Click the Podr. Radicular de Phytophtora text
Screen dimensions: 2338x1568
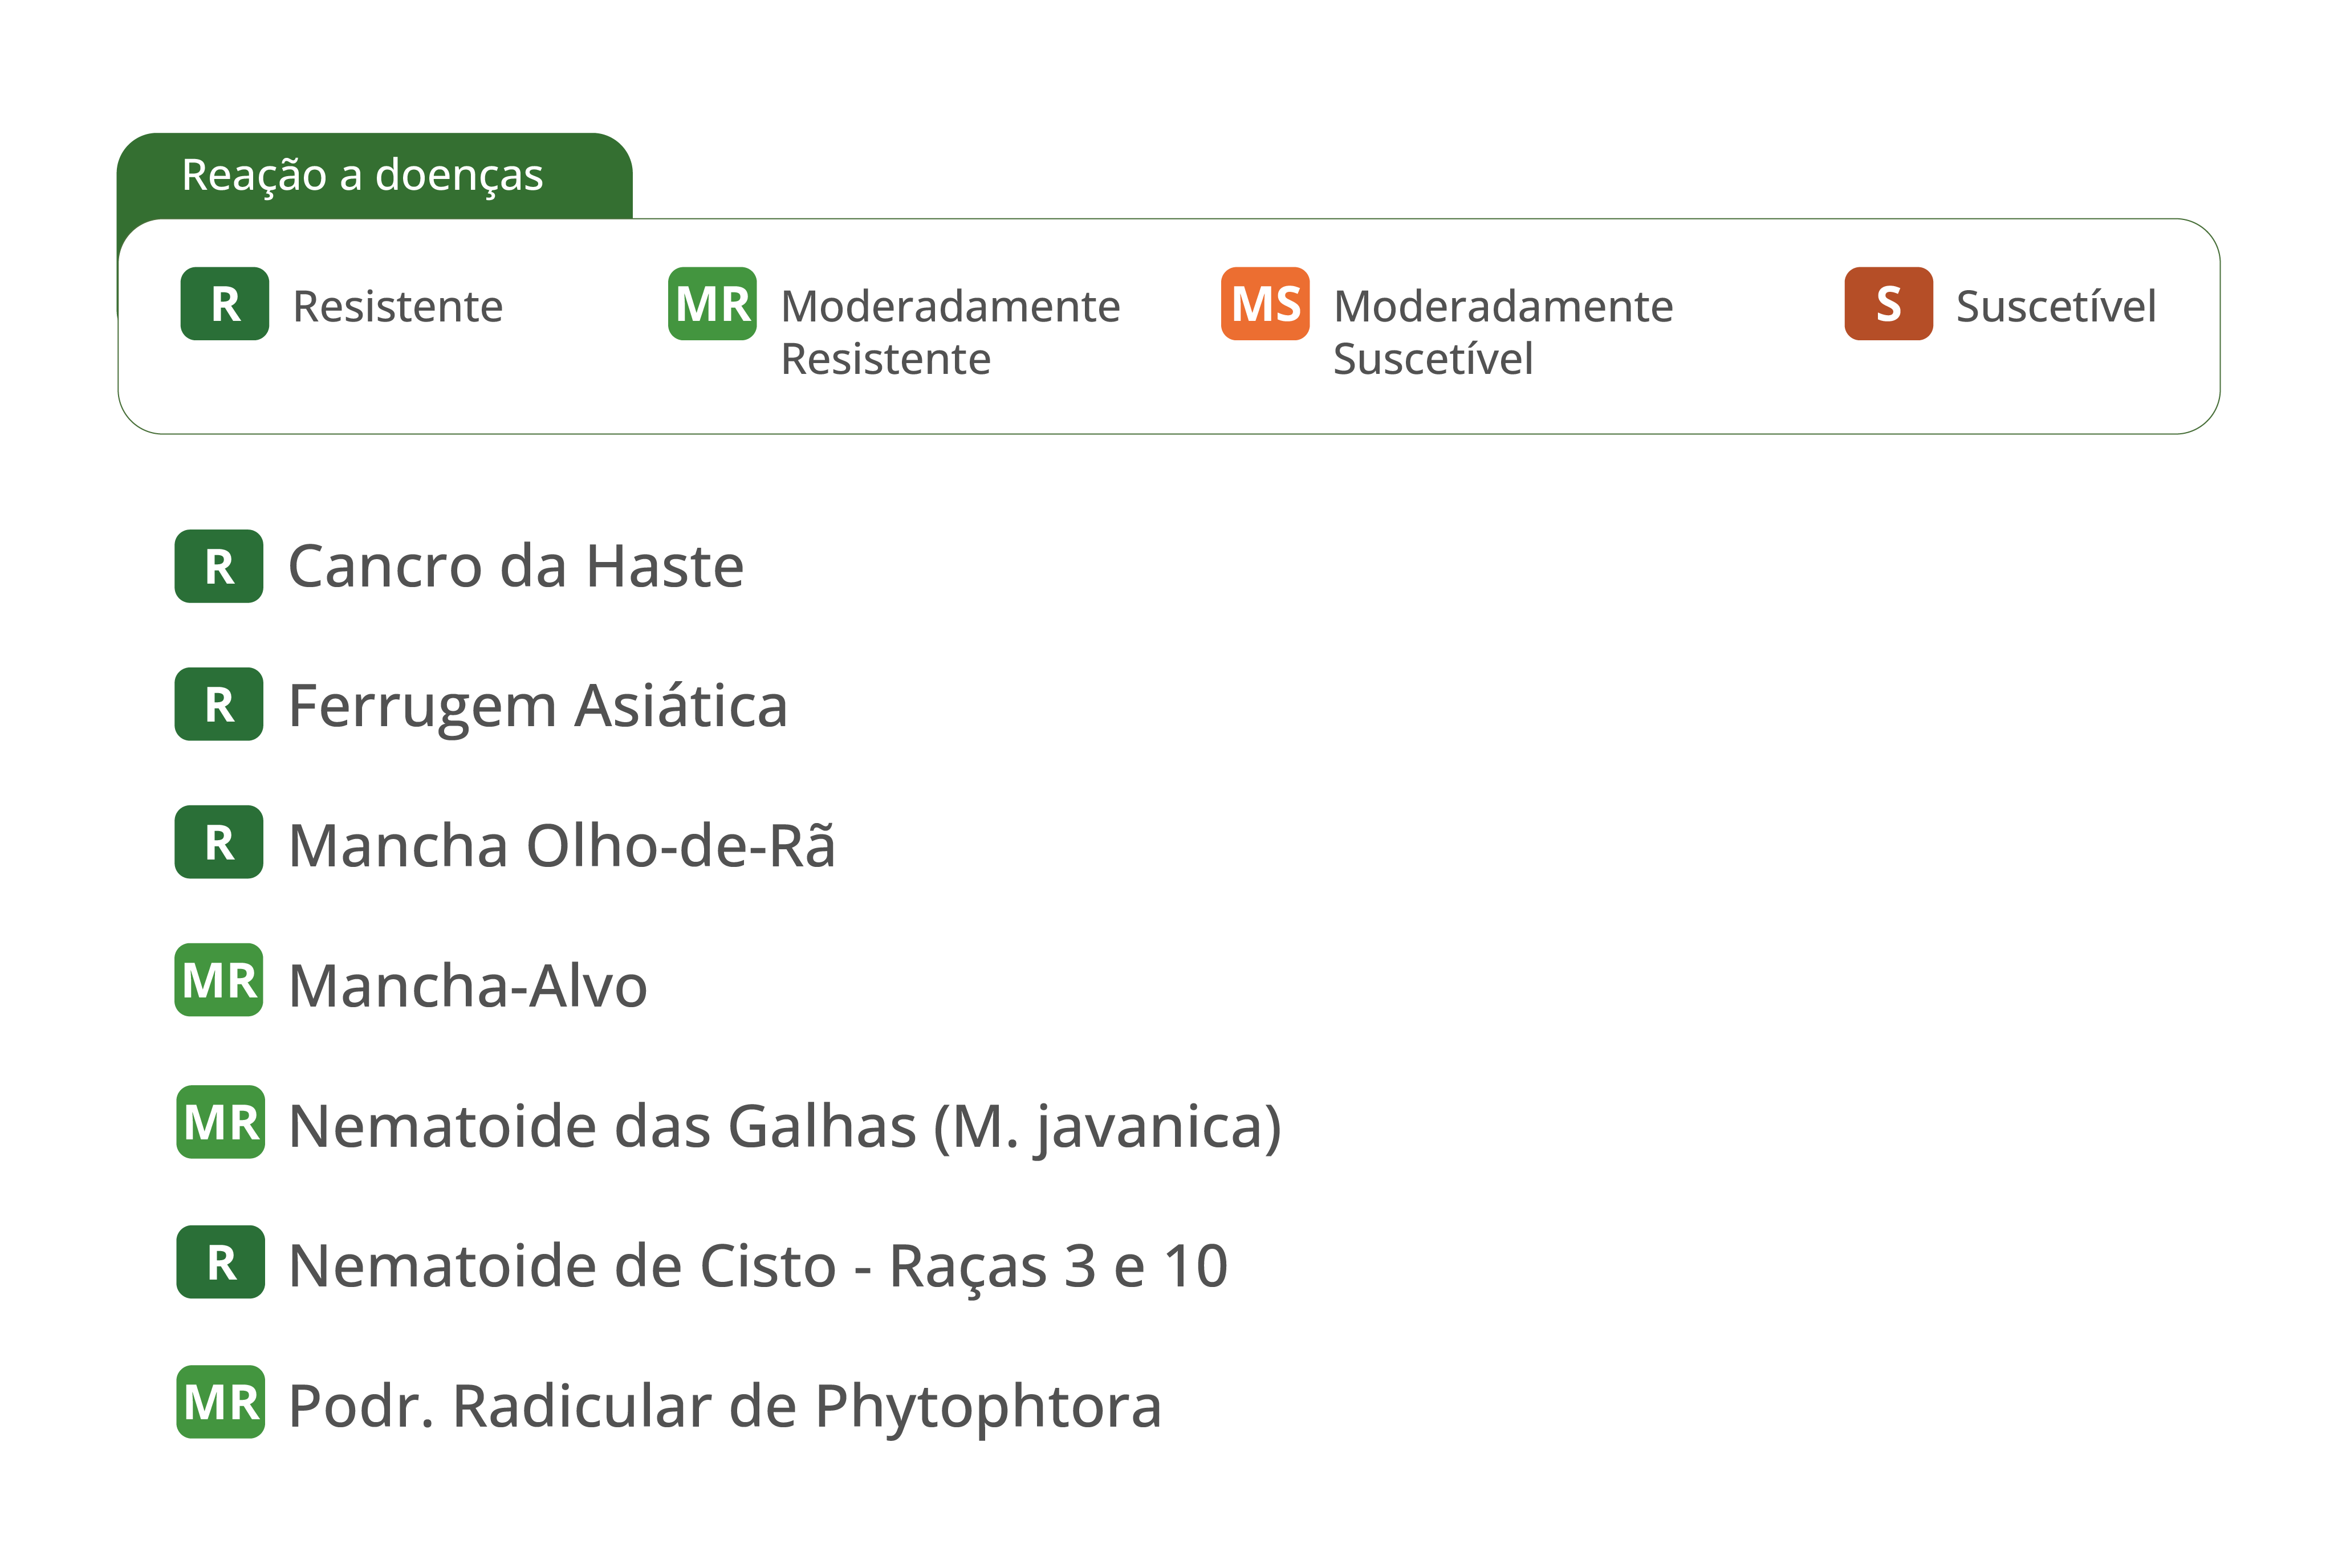pos(725,1407)
